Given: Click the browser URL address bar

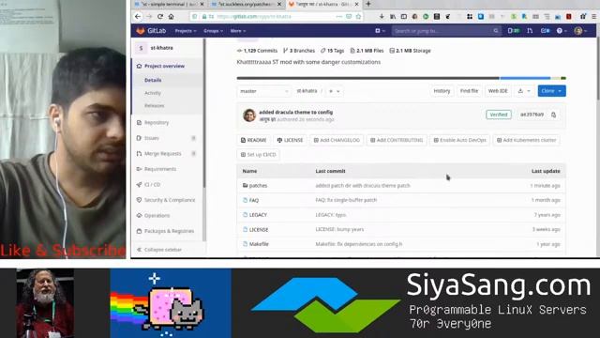Looking at the screenshot, I should (276, 17).
